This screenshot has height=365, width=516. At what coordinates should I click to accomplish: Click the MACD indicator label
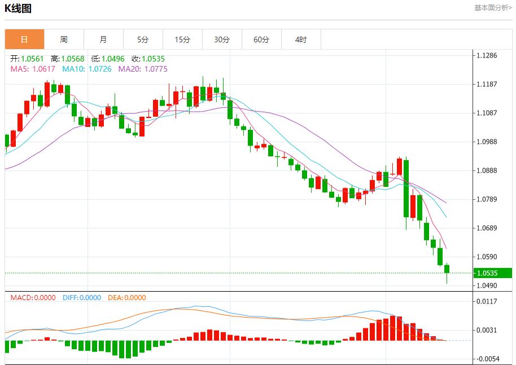coord(33,298)
